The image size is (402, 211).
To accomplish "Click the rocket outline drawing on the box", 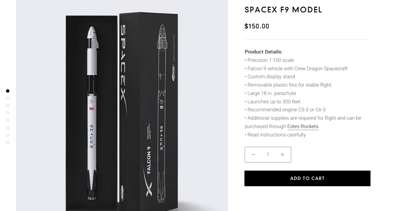I will [x=162, y=111].
